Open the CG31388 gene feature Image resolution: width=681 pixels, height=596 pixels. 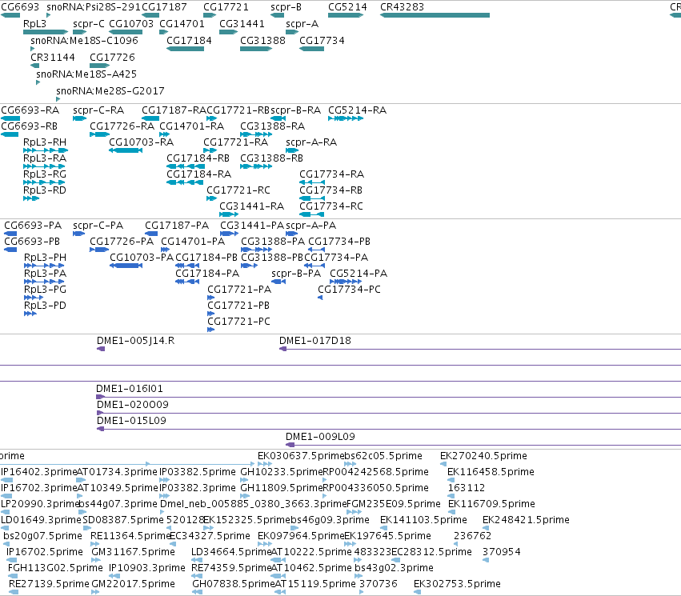click(x=256, y=49)
